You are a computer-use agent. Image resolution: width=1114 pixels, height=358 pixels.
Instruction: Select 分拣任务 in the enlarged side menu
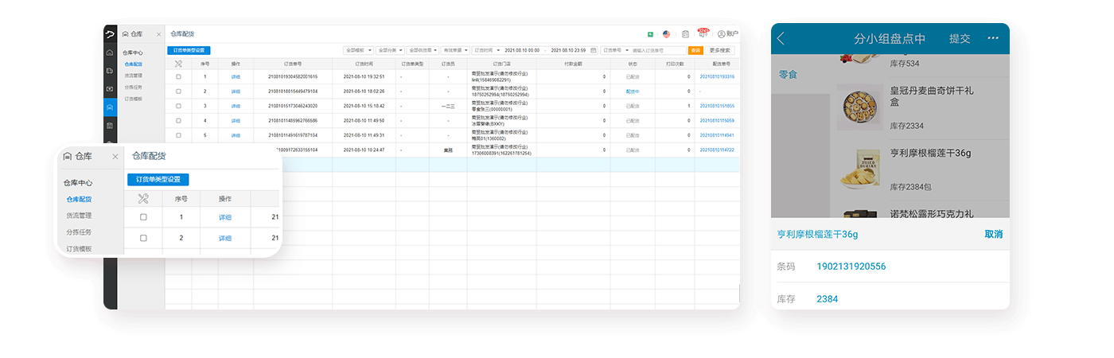coord(79,232)
